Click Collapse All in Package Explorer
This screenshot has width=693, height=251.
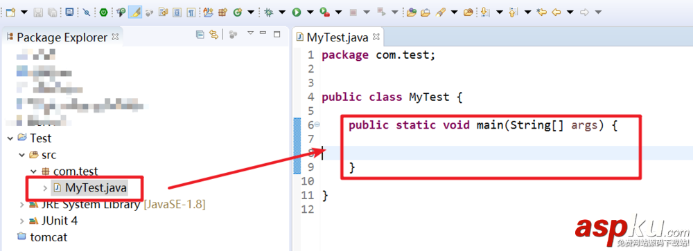pyautogui.click(x=200, y=35)
